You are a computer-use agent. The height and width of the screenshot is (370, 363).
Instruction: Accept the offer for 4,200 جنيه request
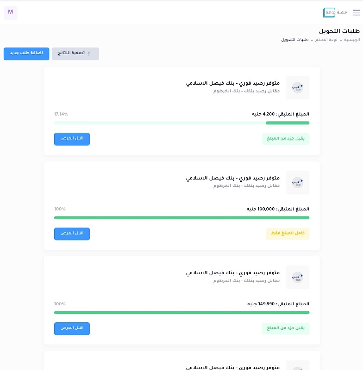tap(72, 139)
